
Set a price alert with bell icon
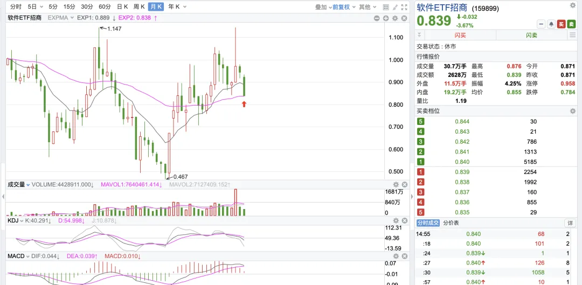[x=552, y=24]
